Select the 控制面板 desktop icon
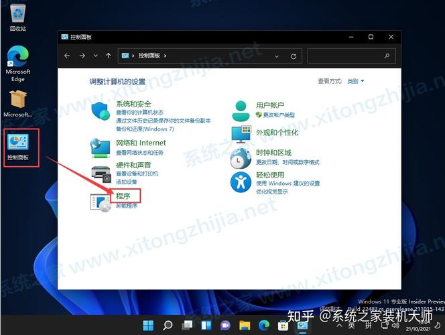 (18, 147)
